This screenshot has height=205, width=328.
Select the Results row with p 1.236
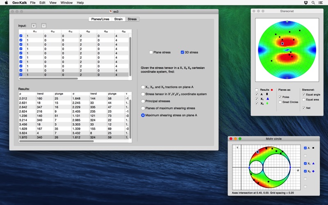(74, 116)
